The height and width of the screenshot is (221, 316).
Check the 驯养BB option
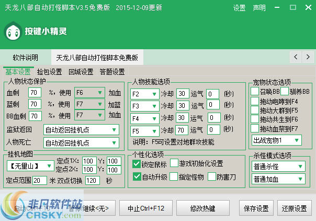285,91
